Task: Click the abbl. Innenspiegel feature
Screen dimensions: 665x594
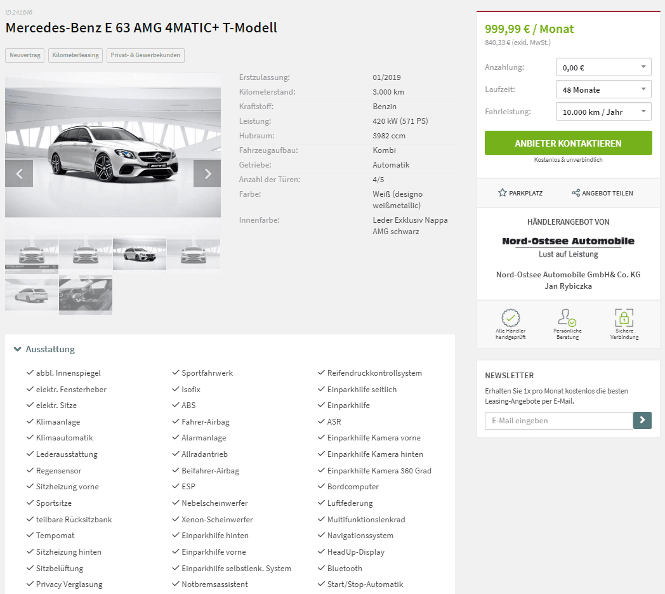Action: 69,373
